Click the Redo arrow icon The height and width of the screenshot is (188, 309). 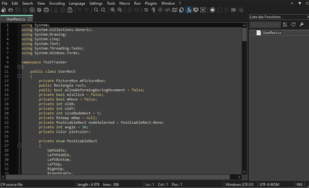point(87,10)
